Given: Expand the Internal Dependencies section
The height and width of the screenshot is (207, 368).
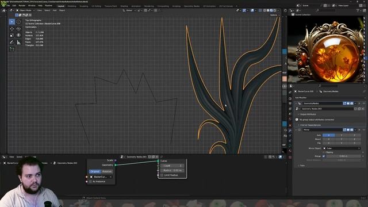Looking at the screenshot, I should 310,125.
